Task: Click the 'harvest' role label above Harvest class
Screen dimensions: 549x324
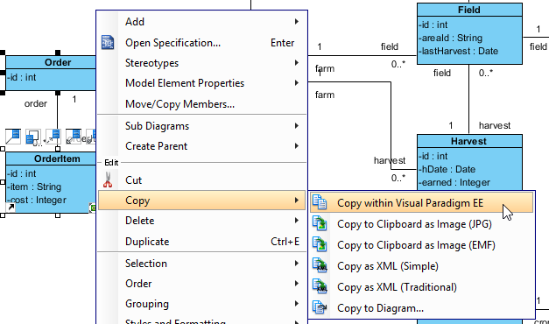Action: [495, 125]
